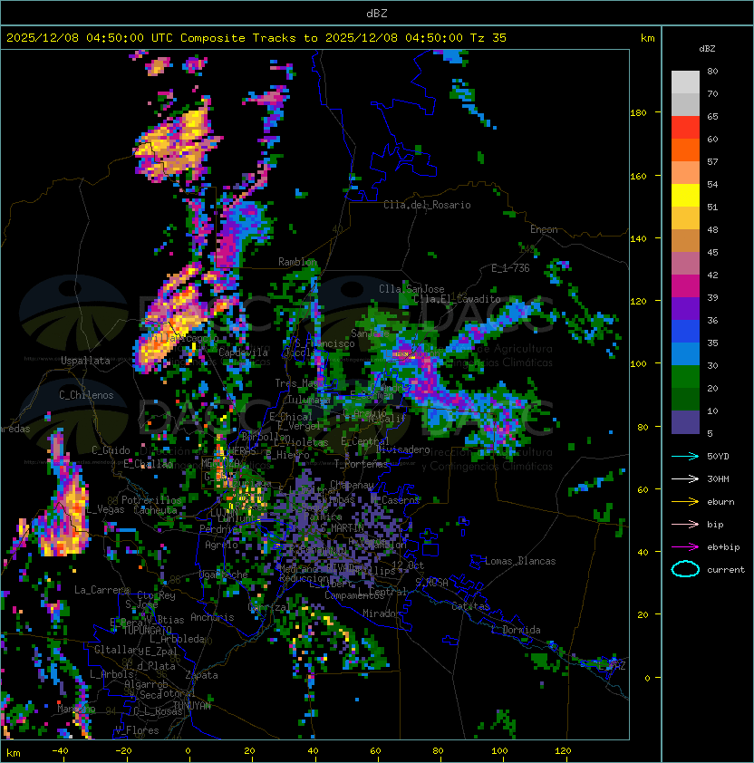Click the light gray 80 dBZ swatch

(x=685, y=82)
